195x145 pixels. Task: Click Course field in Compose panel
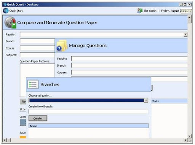37,48
